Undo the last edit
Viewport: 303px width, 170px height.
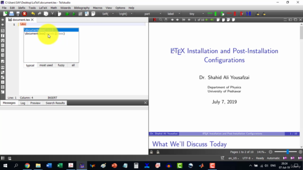[33, 14]
